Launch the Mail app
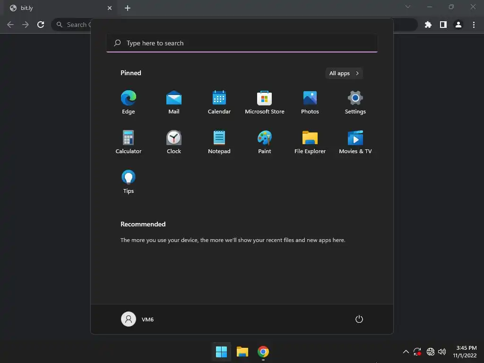Screen dimensions: 484x363 point(174,102)
